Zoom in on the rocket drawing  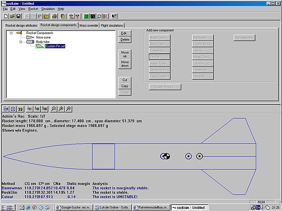coord(61,109)
